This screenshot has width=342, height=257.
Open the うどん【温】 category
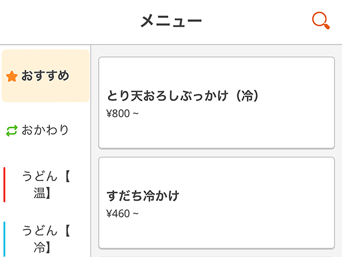click(45, 185)
